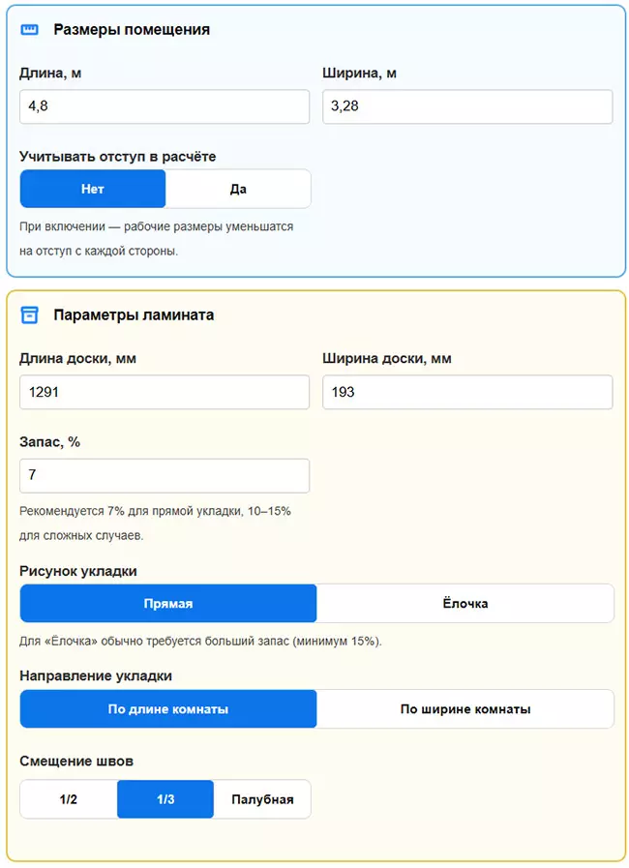Choose Прямая laying pattern
The width and height of the screenshot is (629, 868).
pyautogui.click(x=168, y=604)
